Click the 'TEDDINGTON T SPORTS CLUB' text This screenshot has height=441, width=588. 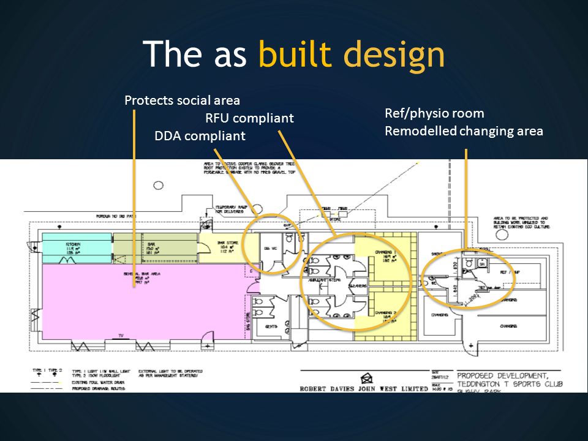[x=510, y=384]
